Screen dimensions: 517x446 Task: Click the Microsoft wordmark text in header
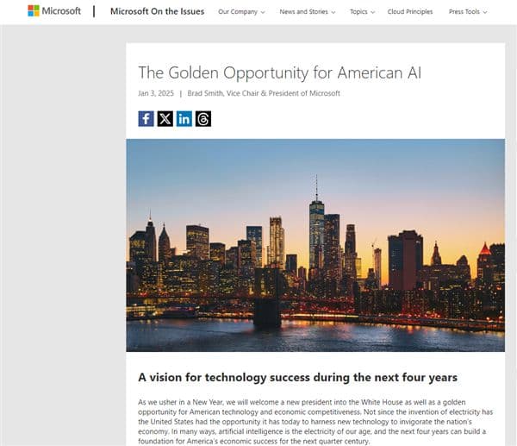[x=60, y=11]
